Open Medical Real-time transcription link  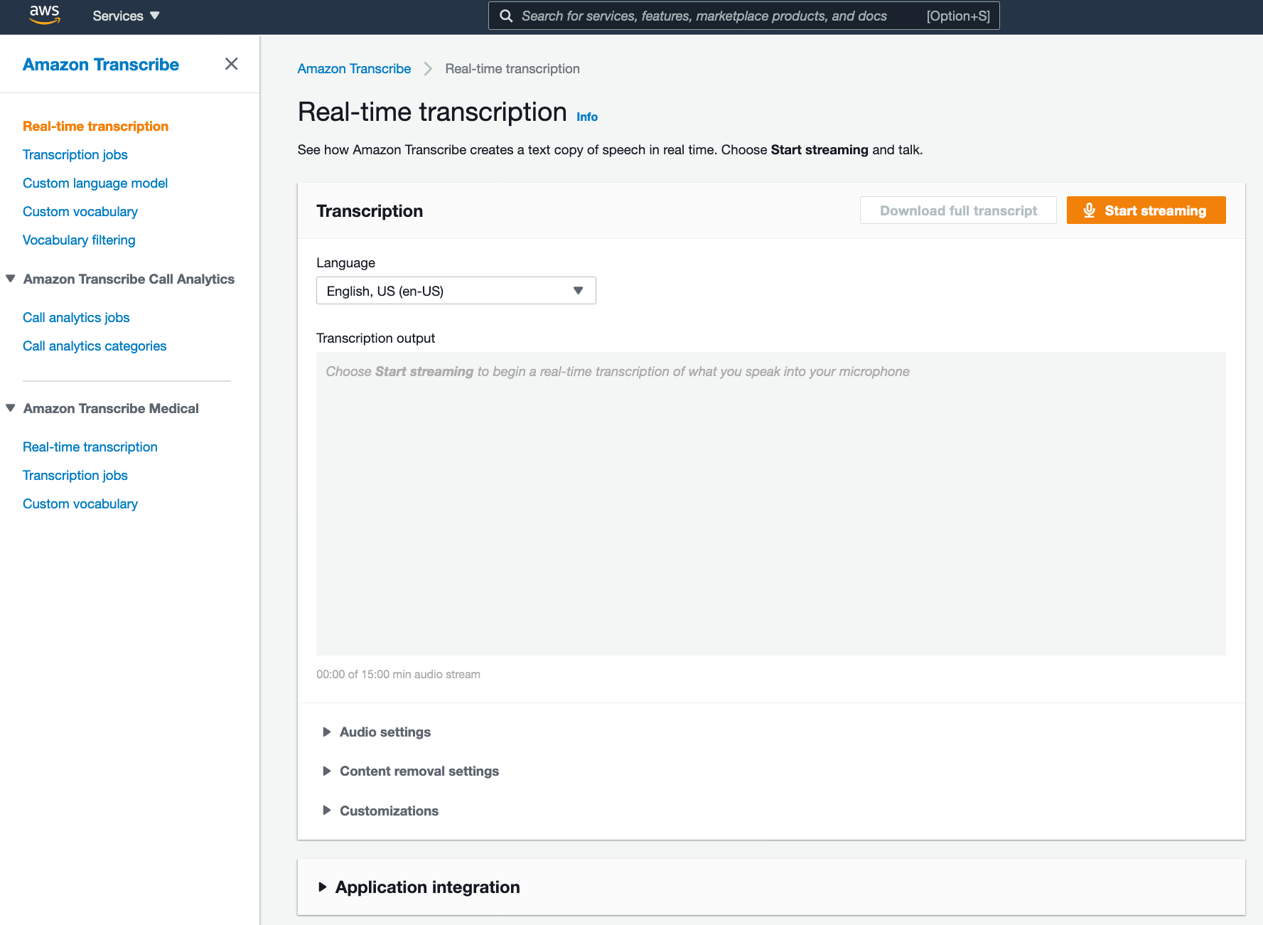(x=90, y=447)
